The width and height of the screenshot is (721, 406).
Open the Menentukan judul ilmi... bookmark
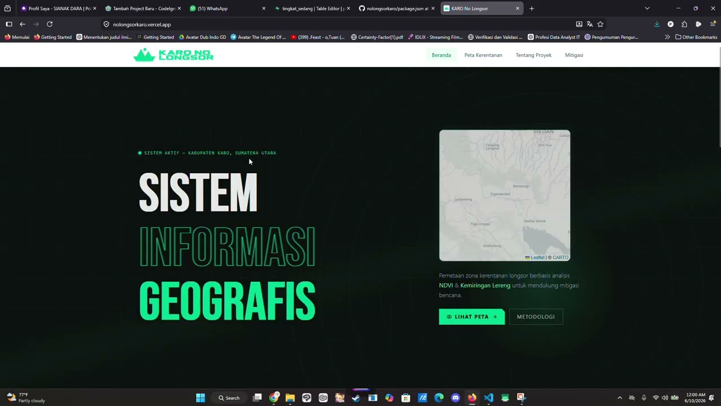(x=104, y=37)
